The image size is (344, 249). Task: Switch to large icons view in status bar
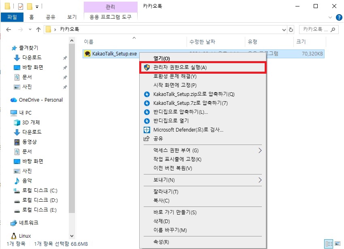point(338,244)
